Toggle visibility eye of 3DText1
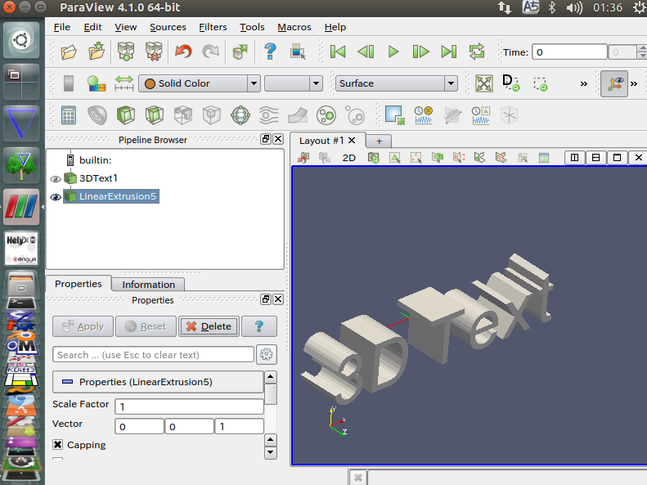647x485 pixels. tap(56, 179)
